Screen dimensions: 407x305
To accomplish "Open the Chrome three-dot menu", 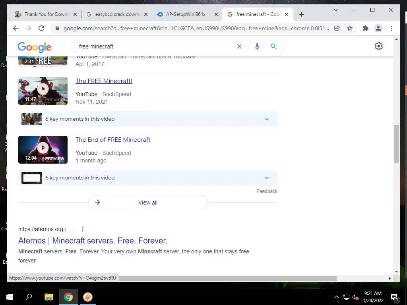I will point(391,28).
